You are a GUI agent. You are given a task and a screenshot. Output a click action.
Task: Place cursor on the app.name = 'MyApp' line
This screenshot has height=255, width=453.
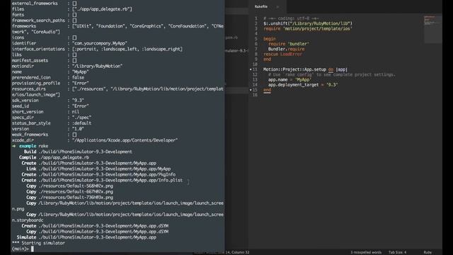[x=289, y=80]
